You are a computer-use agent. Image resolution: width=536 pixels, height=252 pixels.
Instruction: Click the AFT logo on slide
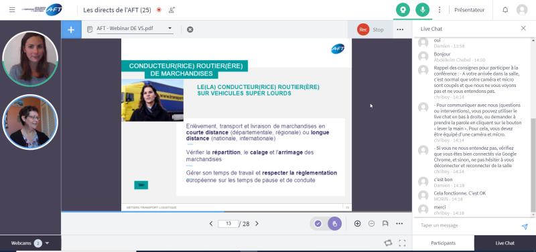click(338, 49)
